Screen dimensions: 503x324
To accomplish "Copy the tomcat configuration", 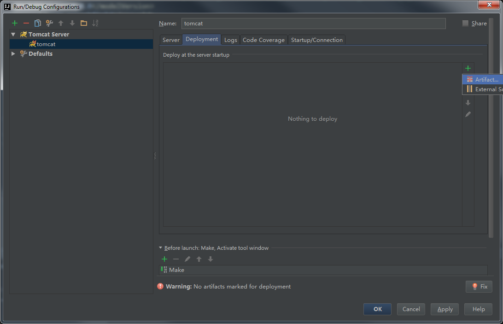I will click(37, 23).
